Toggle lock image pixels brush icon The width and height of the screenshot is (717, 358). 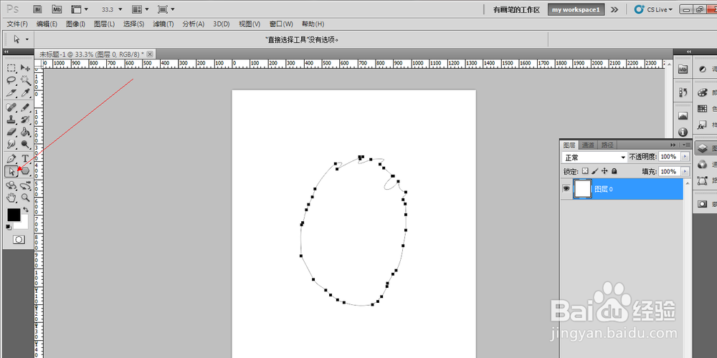pos(595,171)
